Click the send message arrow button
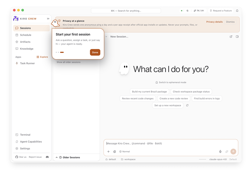 tap(233, 152)
